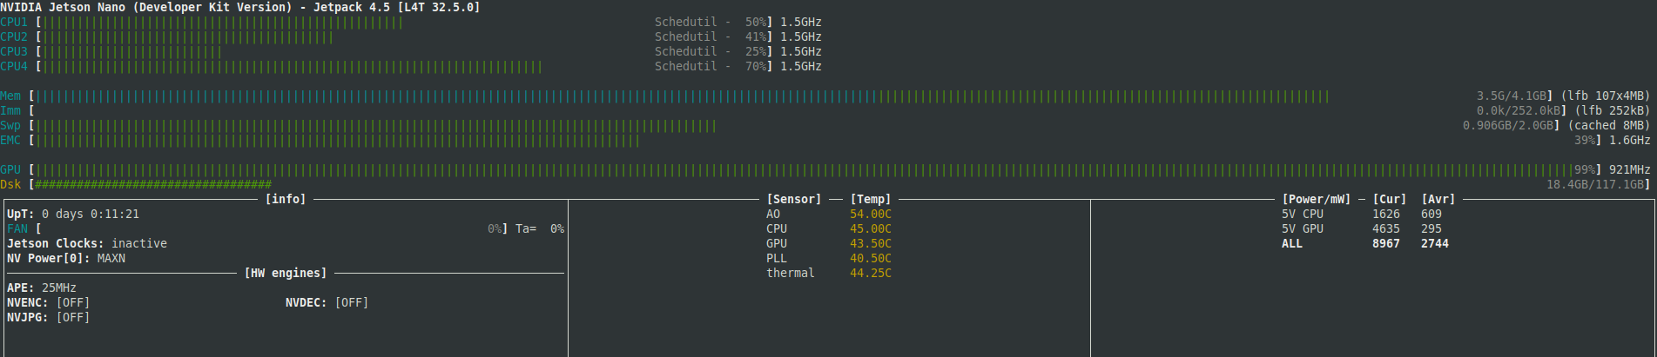Click the NVDEC [OFF] entry
This screenshot has height=357, width=1657.
point(327,303)
